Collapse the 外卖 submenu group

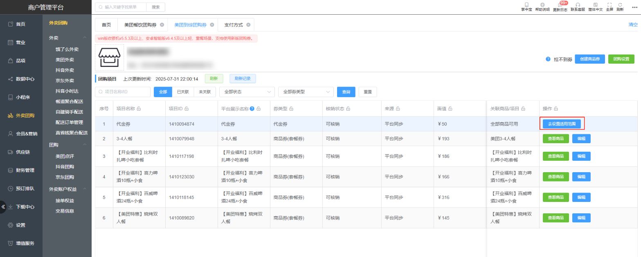85,38
